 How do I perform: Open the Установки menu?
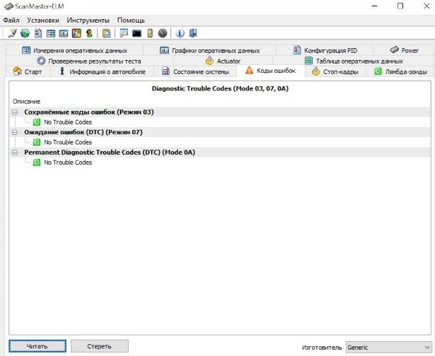(43, 20)
